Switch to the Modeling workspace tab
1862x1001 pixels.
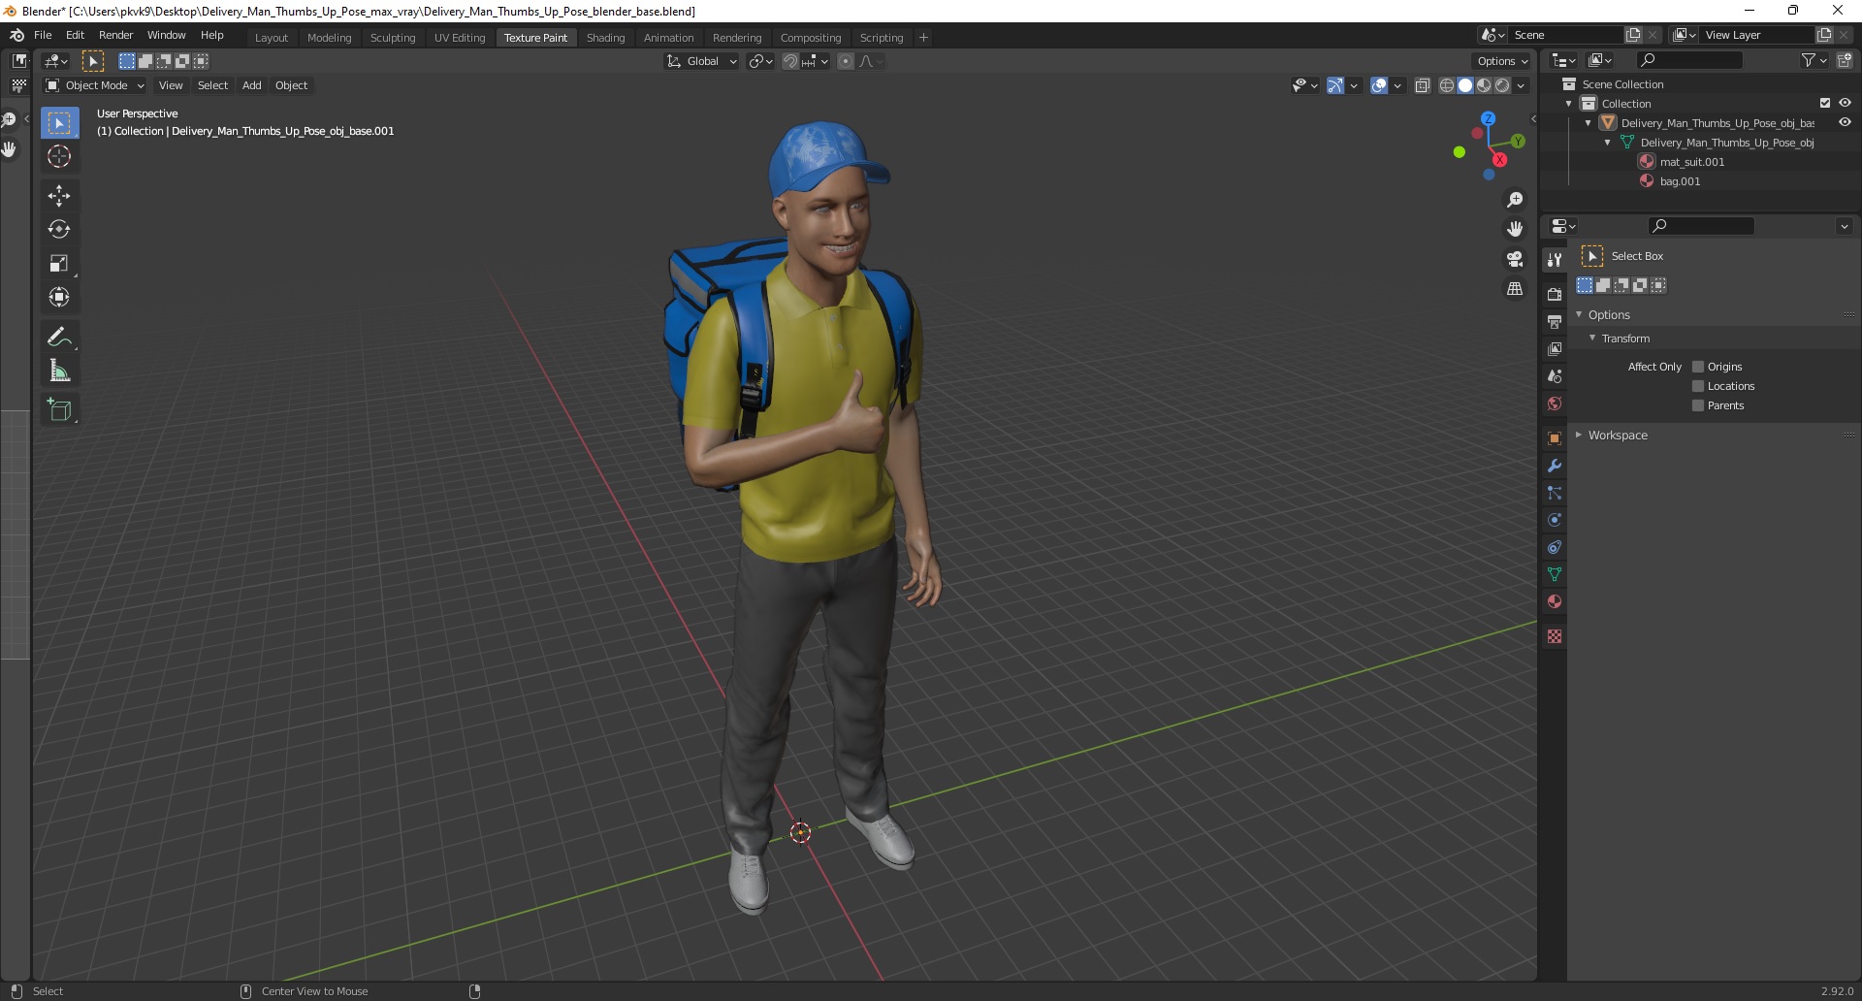pyautogui.click(x=329, y=38)
